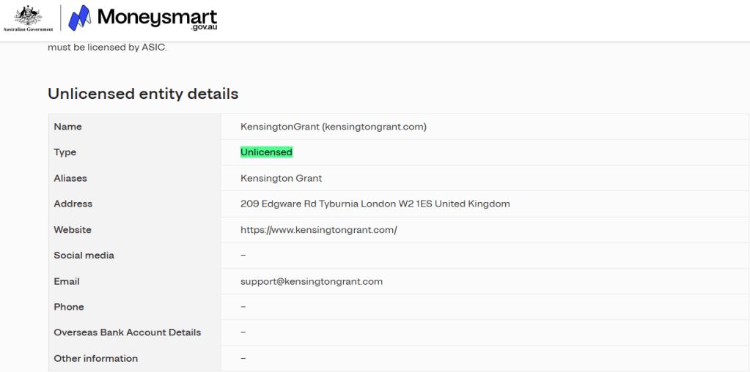This screenshot has height=372, width=750.
Task: Select the 'Unlicensed entity details' heading
Action: (x=143, y=94)
